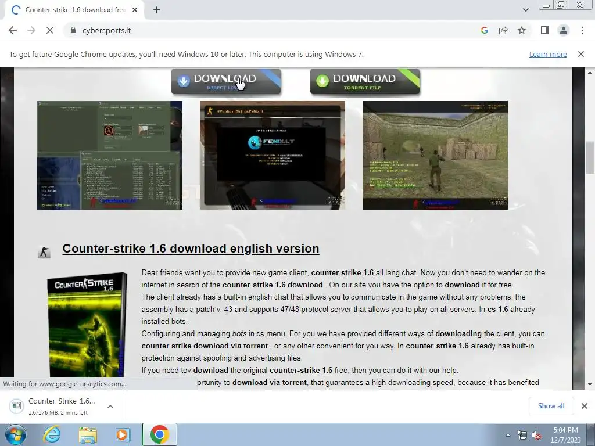Open Chrome profile avatar
The height and width of the screenshot is (446, 595).
click(x=564, y=30)
